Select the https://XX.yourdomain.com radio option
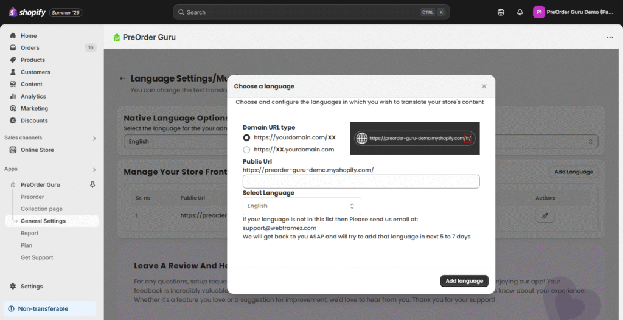623x320 pixels. pyautogui.click(x=246, y=150)
